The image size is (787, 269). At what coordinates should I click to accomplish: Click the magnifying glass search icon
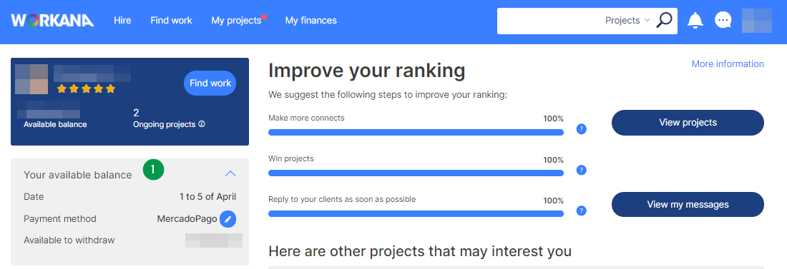[664, 20]
